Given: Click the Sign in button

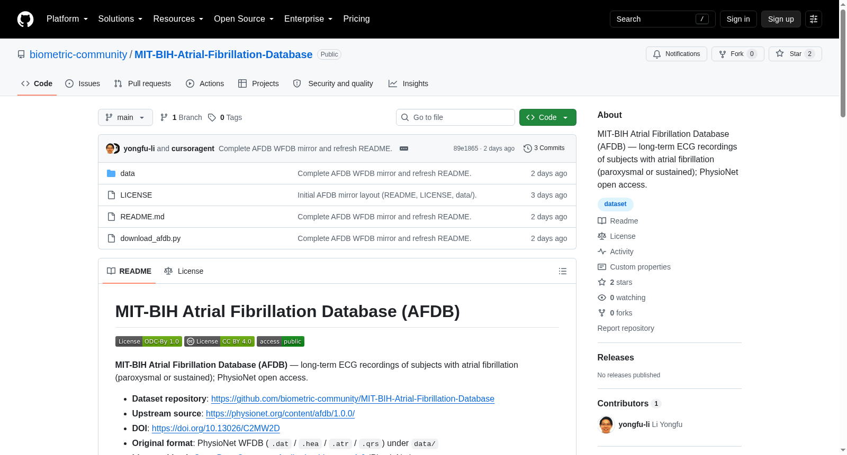Looking at the screenshot, I should coord(738,19).
